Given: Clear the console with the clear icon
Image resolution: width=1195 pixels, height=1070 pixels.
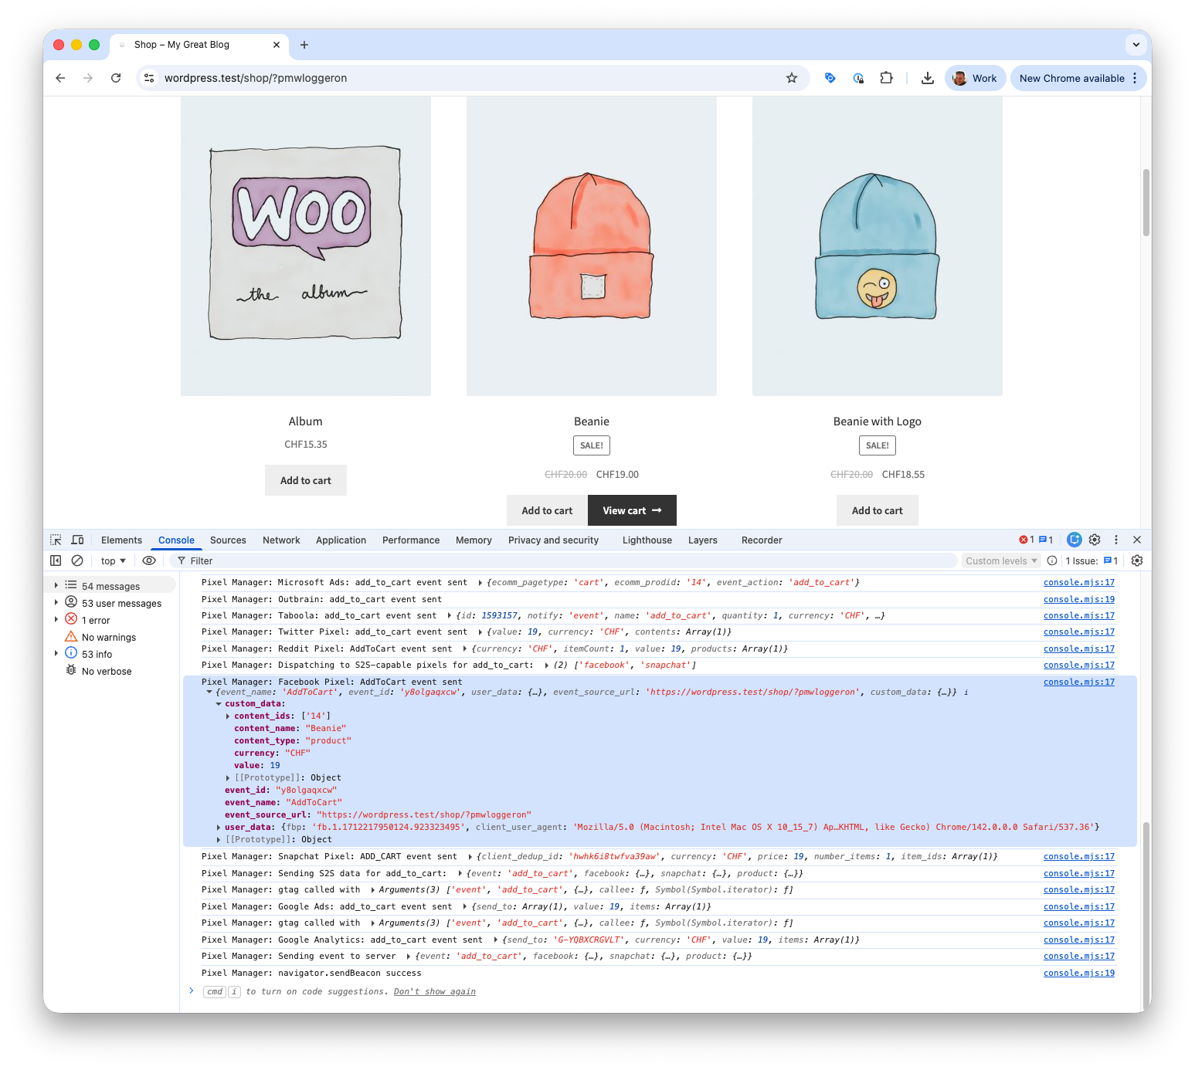Looking at the screenshot, I should [76, 560].
